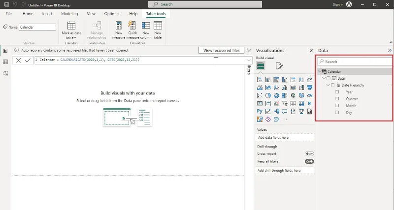The height and width of the screenshot is (210, 394).
Task: Select the Python visual
Action: pos(260,111)
